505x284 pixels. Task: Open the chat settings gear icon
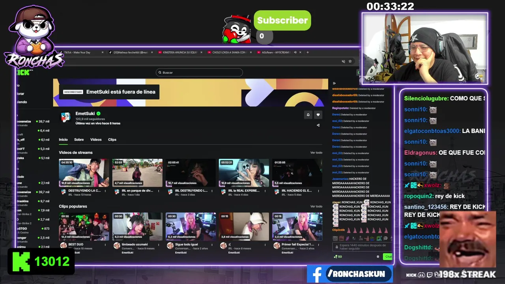[378, 257]
